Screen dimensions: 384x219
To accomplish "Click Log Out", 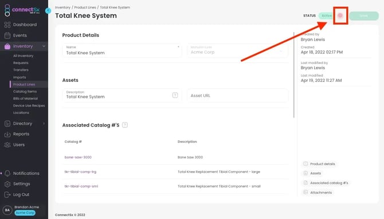I will 21,194.
